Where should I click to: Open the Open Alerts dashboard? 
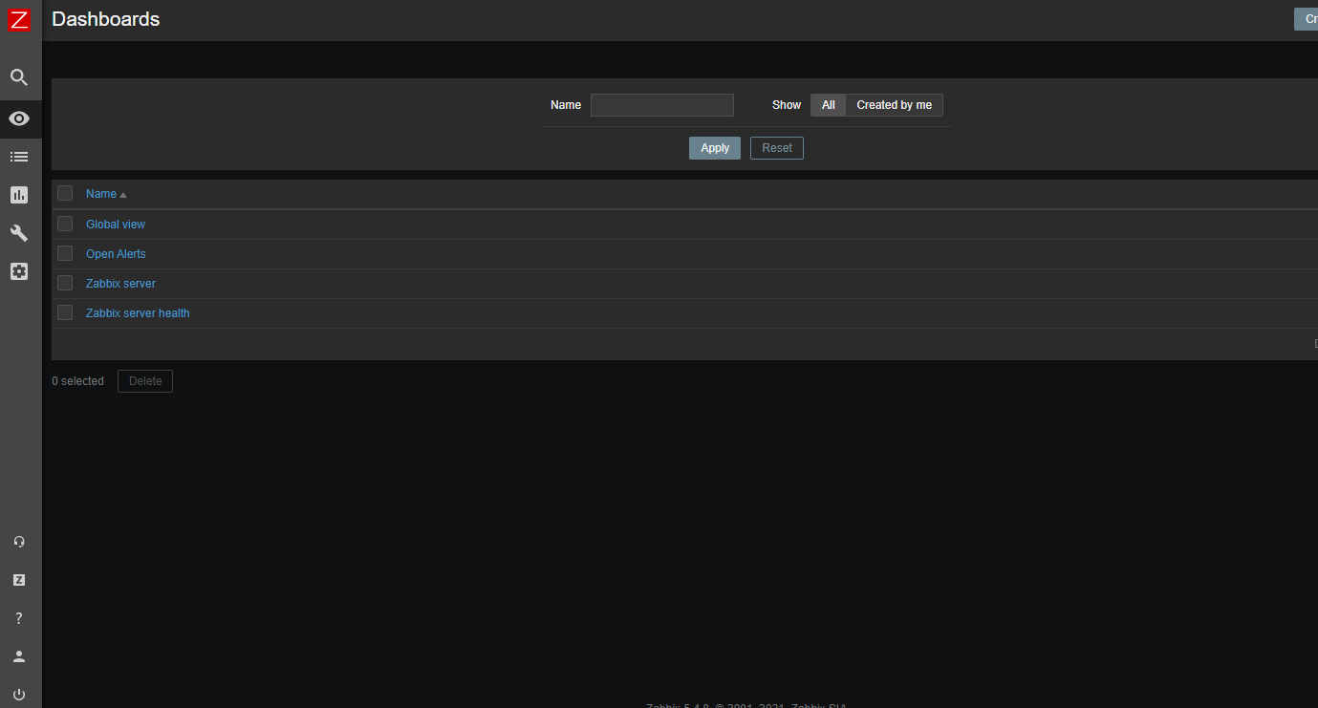pos(115,253)
